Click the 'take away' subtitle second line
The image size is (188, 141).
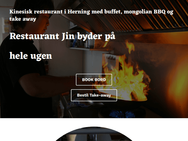coord(23,19)
